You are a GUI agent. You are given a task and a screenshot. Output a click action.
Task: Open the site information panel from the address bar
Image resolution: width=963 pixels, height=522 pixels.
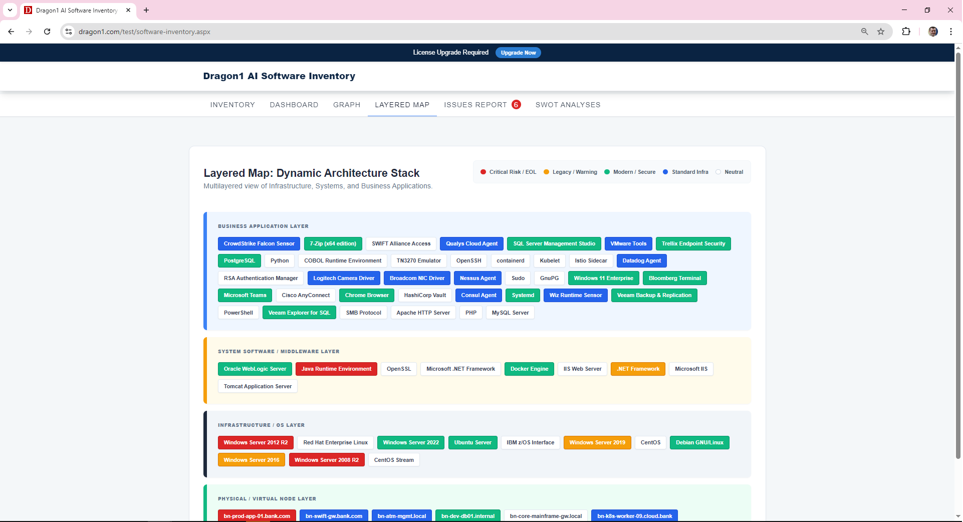coord(68,32)
